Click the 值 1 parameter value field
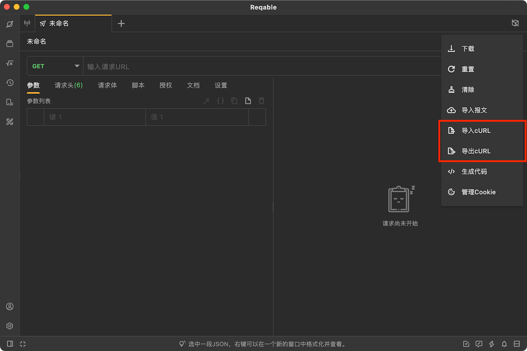Viewport: 527px width, 351px height. [x=197, y=117]
